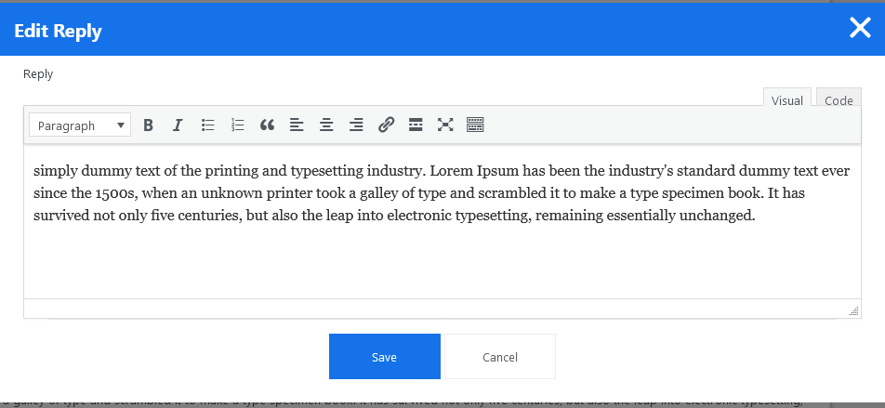Enter fullscreen editing mode
This screenshot has width=885, height=408.
(x=445, y=125)
